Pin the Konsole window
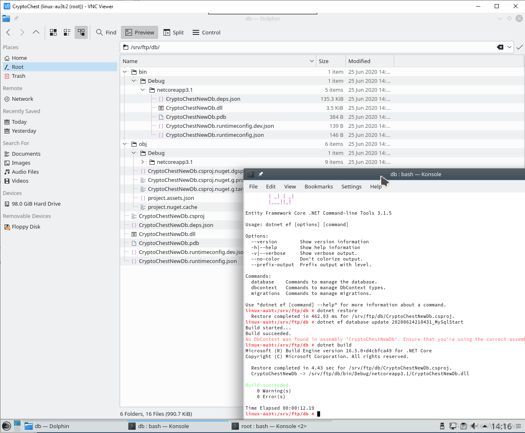The height and width of the screenshot is (433, 525). click(261, 174)
